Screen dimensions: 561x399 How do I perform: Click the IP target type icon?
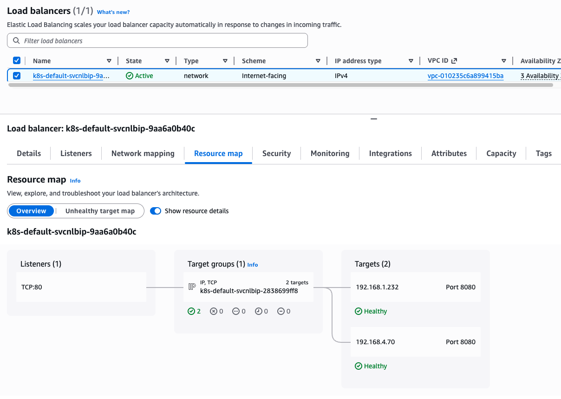click(192, 287)
